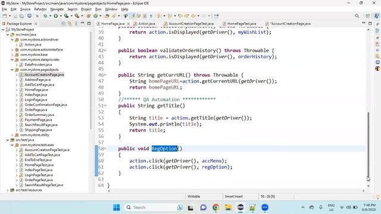
Task: Navigate Back with yellow left arrow
Action: click(x=193, y=16)
